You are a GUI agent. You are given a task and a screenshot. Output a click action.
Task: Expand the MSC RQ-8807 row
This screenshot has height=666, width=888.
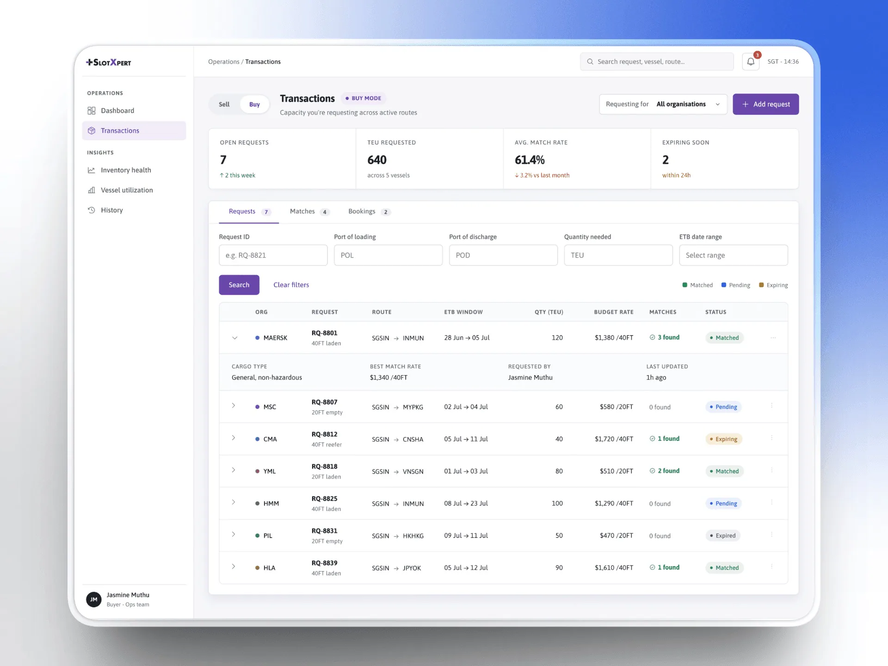click(x=234, y=406)
